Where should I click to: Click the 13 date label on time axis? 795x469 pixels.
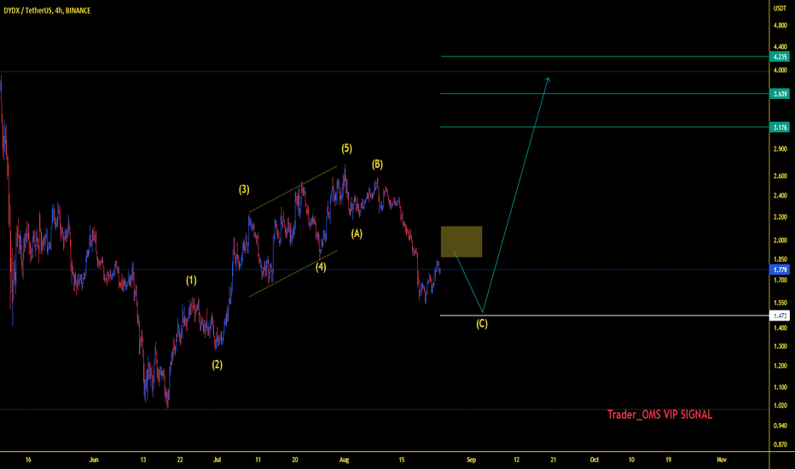pyautogui.click(x=143, y=460)
